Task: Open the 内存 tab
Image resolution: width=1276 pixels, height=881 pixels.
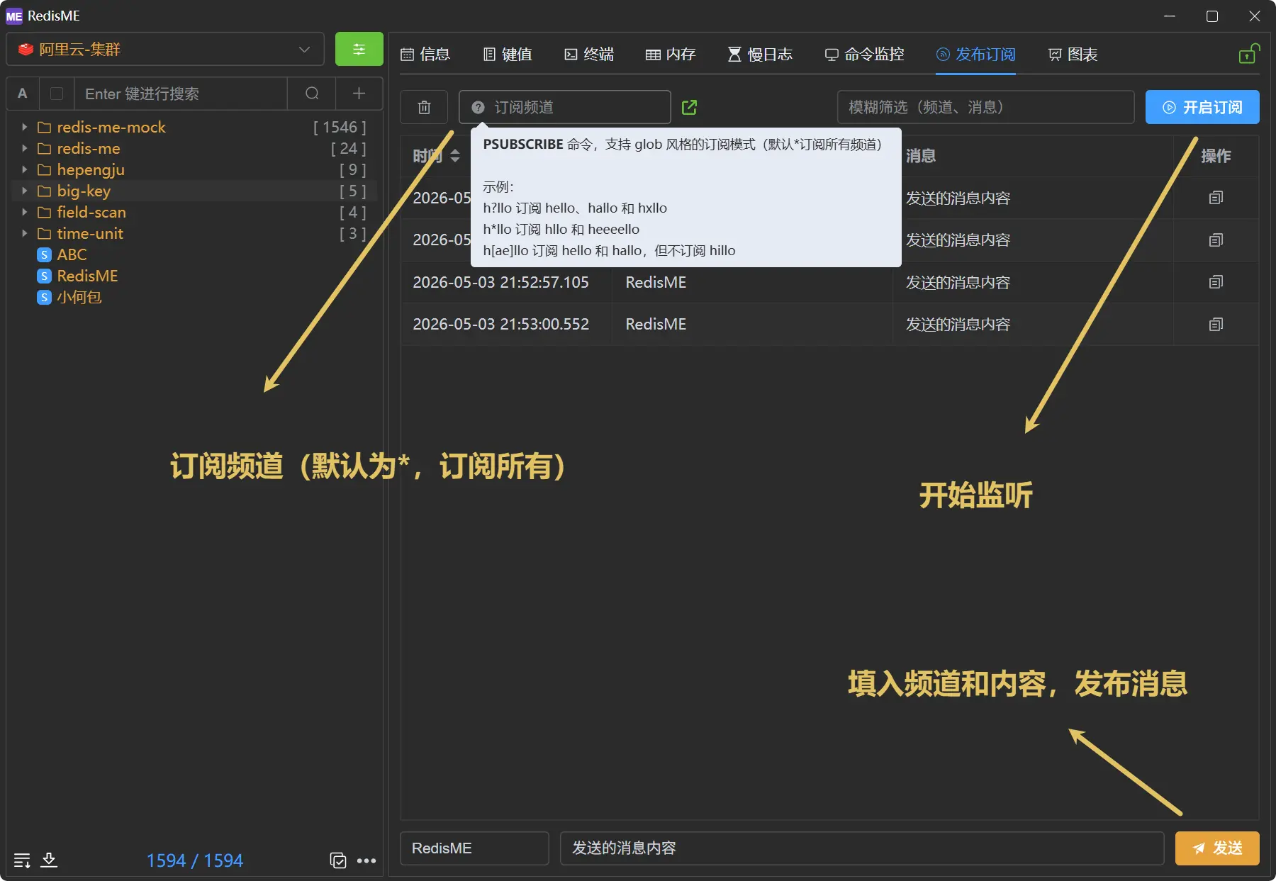Action: point(671,54)
